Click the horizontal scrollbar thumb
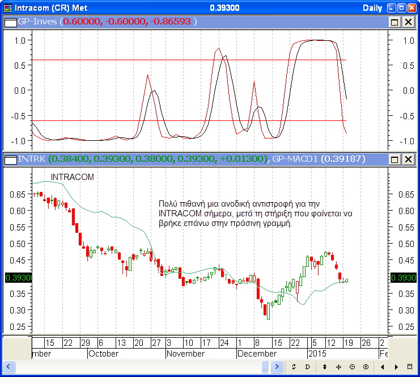The width and height of the screenshot is (420, 377). click(x=265, y=367)
